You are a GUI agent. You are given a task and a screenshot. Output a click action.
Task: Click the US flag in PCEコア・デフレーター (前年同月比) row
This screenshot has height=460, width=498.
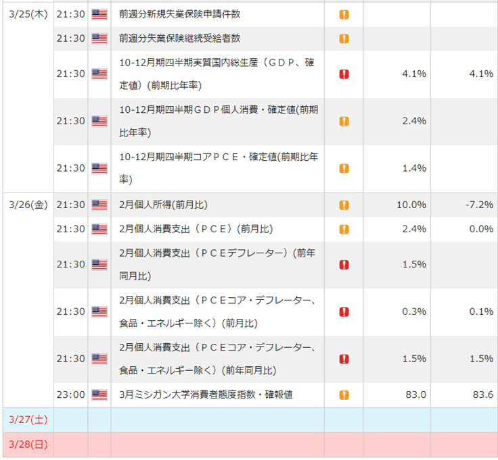tap(99, 359)
